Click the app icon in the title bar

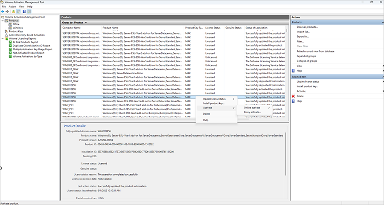click(3, 2)
